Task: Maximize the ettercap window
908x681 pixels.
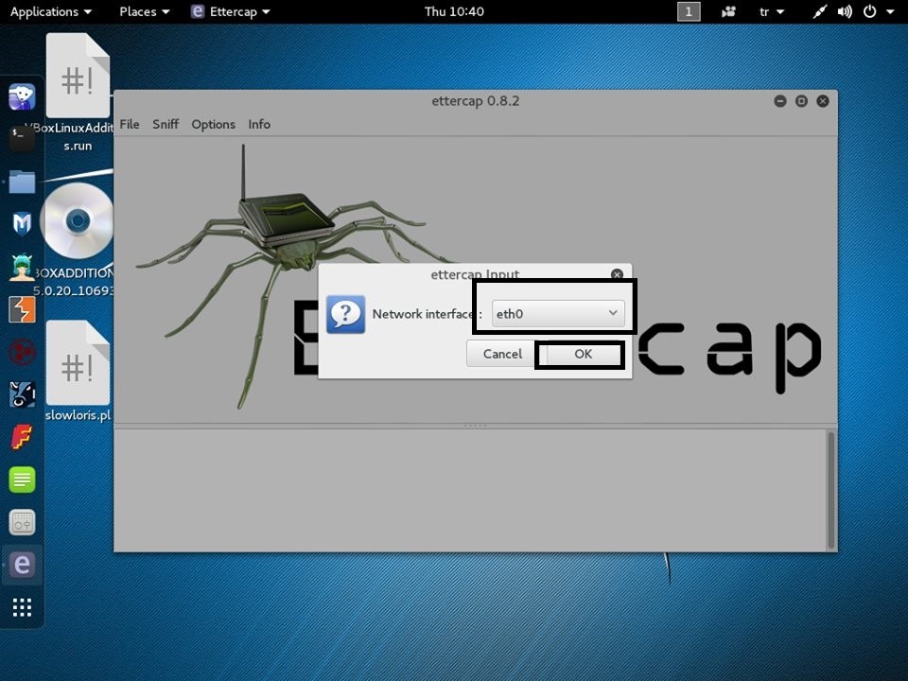Action: point(801,101)
